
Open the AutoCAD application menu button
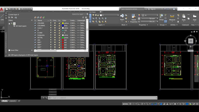[2, 10]
